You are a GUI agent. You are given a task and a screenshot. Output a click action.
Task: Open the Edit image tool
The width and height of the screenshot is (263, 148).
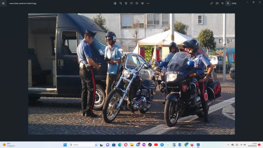point(115,3)
